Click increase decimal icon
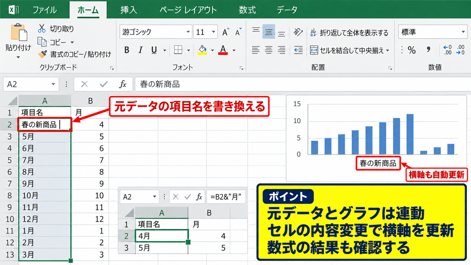Viewport: 471px width, 265px height. click(x=447, y=50)
